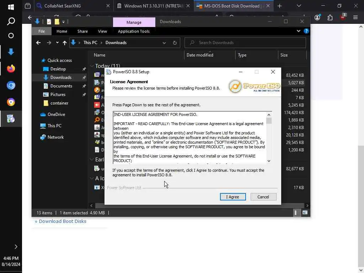
Task: Open taskbar Search
Action: tap(11, 21)
